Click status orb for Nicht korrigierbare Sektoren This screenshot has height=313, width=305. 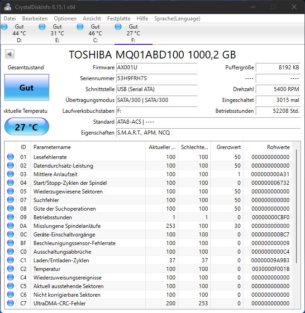(10, 294)
